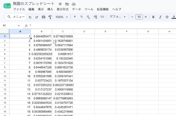Decrease font size with minus button
Screen dimensions: 176x116
click(x=132, y=17)
